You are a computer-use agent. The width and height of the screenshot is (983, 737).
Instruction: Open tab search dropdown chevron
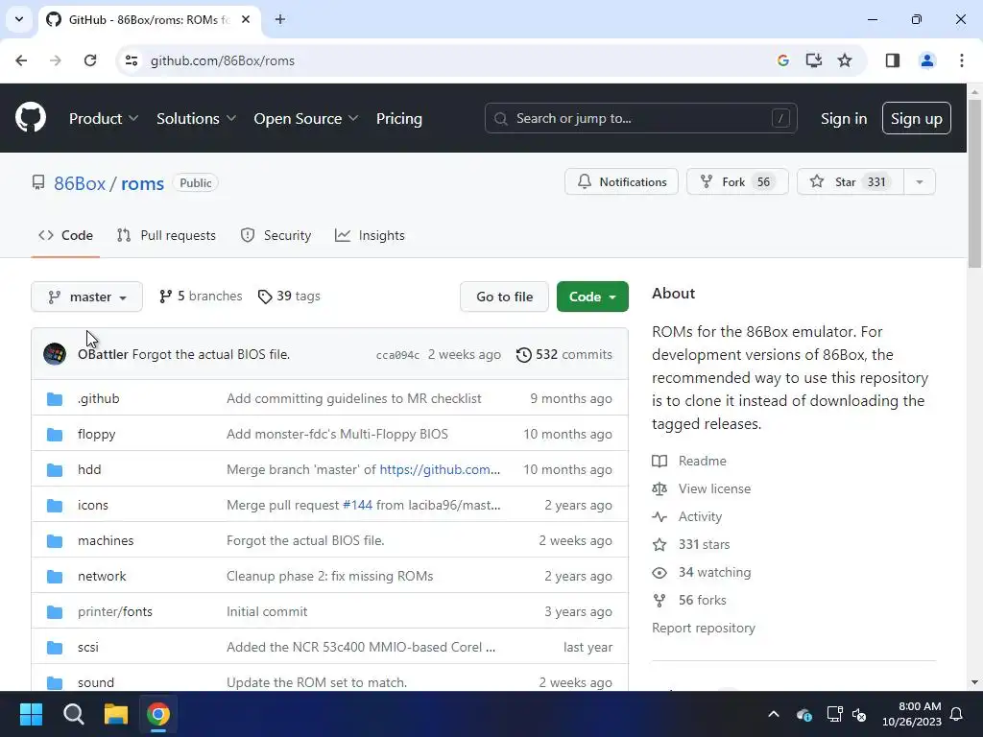coord(19,19)
